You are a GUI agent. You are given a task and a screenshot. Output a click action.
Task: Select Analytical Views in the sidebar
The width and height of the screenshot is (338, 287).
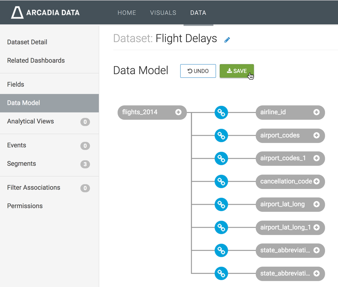point(31,121)
